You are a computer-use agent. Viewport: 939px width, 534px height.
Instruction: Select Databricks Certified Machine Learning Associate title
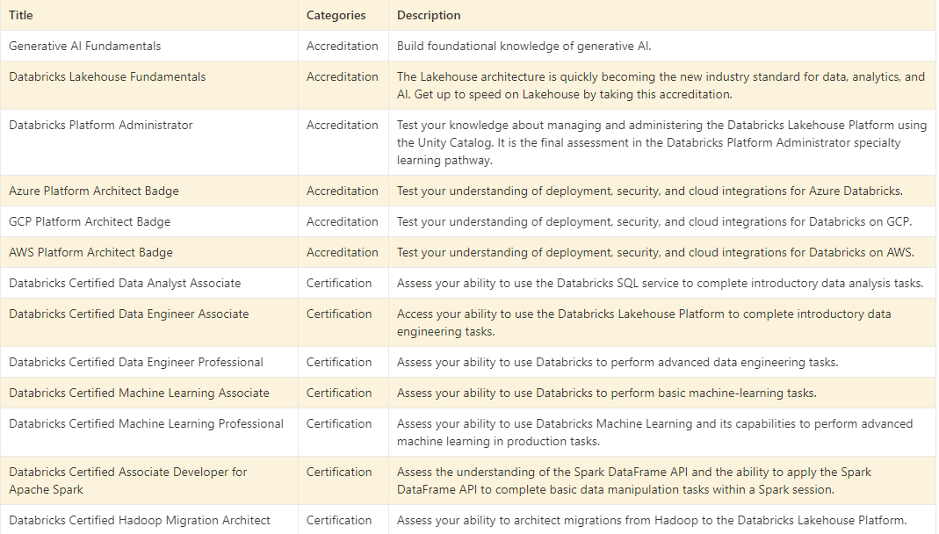point(139,393)
